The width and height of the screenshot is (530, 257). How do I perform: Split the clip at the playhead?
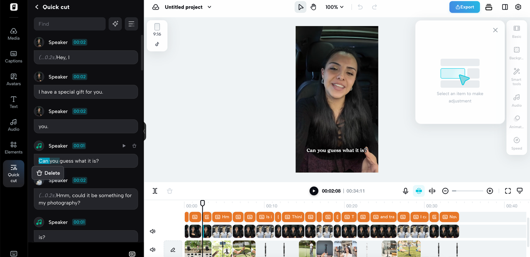click(155, 191)
